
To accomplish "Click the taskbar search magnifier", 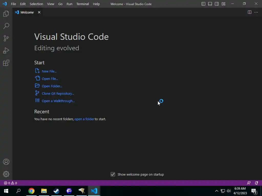I will [18, 191].
